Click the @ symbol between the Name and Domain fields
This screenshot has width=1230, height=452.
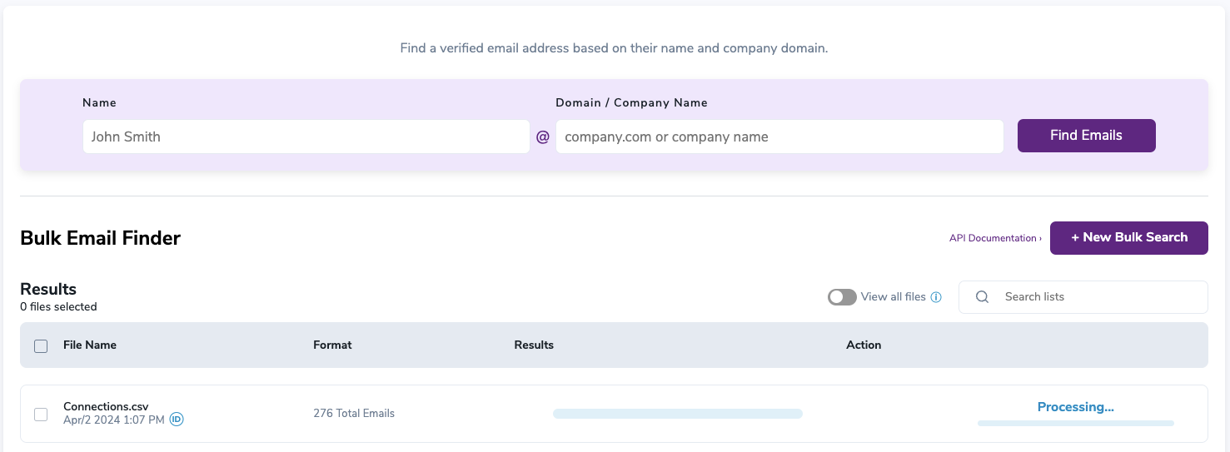click(x=543, y=137)
